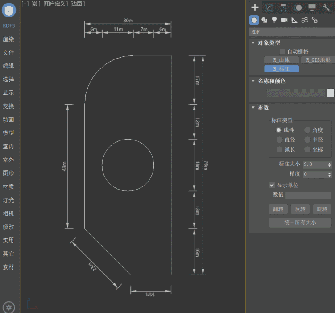The height and width of the screenshot is (313, 335).
Task: Select the Systems gears icon
Action: coord(315,20)
